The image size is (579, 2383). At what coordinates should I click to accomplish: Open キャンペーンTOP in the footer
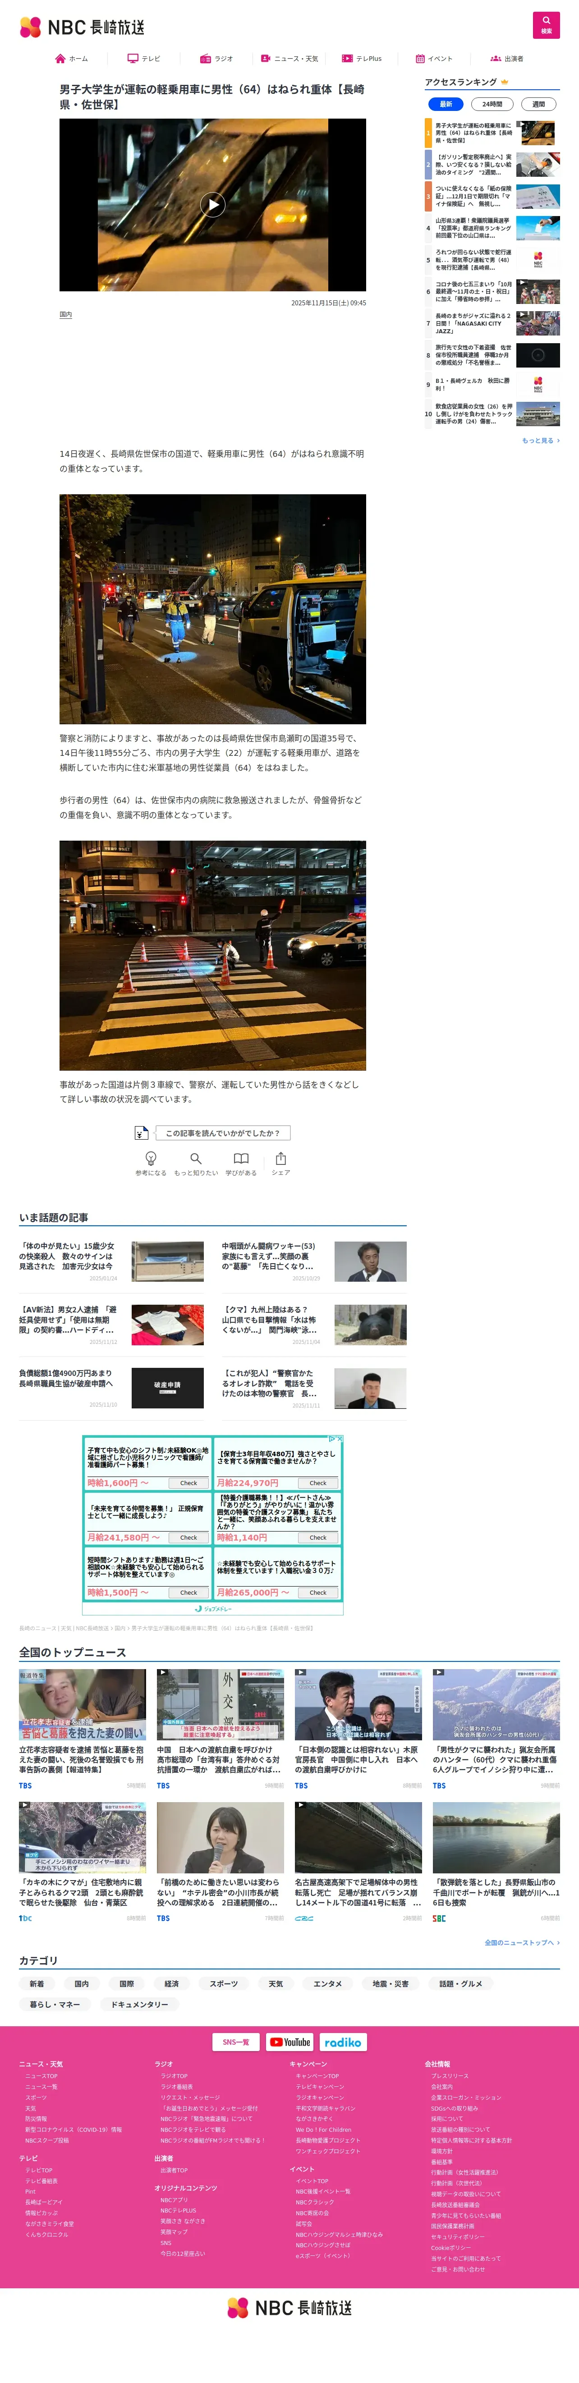(317, 2076)
